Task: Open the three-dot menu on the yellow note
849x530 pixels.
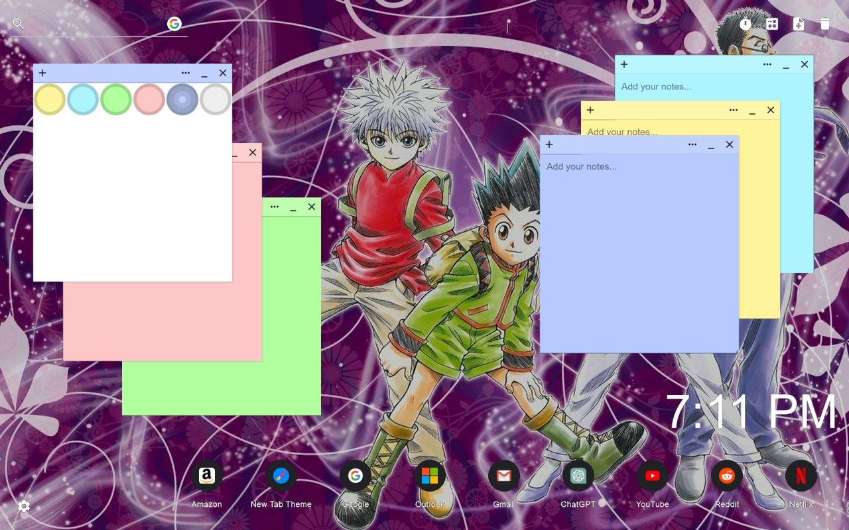Action: click(x=734, y=110)
